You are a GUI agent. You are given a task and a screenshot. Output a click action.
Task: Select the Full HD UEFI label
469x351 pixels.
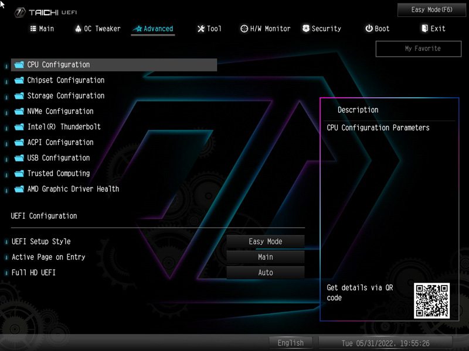tap(33, 273)
